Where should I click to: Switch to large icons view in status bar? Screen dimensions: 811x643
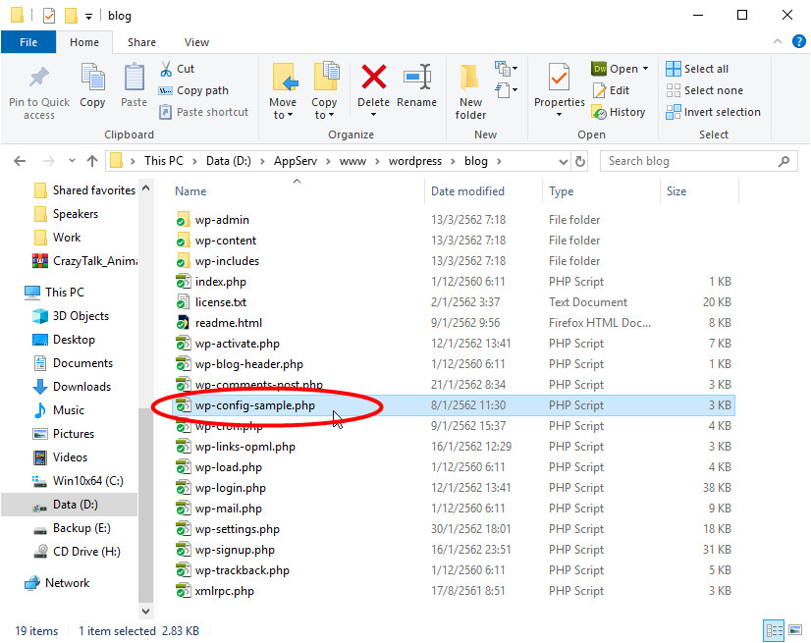tap(794, 631)
